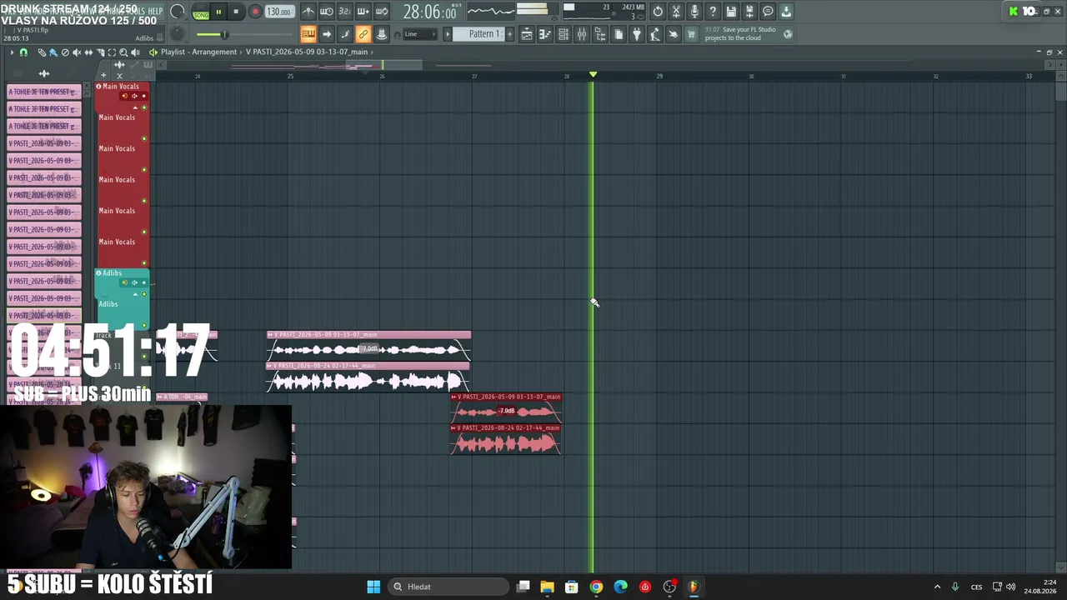
Task: Open the undo history icon
Action: [x=658, y=12]
